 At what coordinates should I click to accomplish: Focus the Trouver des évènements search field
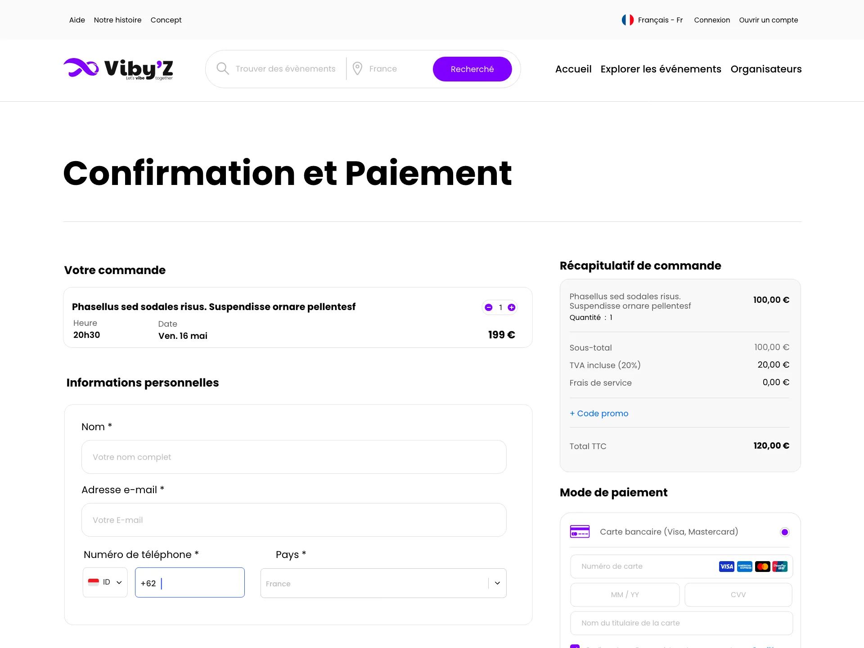(x=285, y=68)
